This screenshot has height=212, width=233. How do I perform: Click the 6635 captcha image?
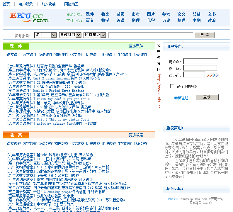[x=212, y=75]
